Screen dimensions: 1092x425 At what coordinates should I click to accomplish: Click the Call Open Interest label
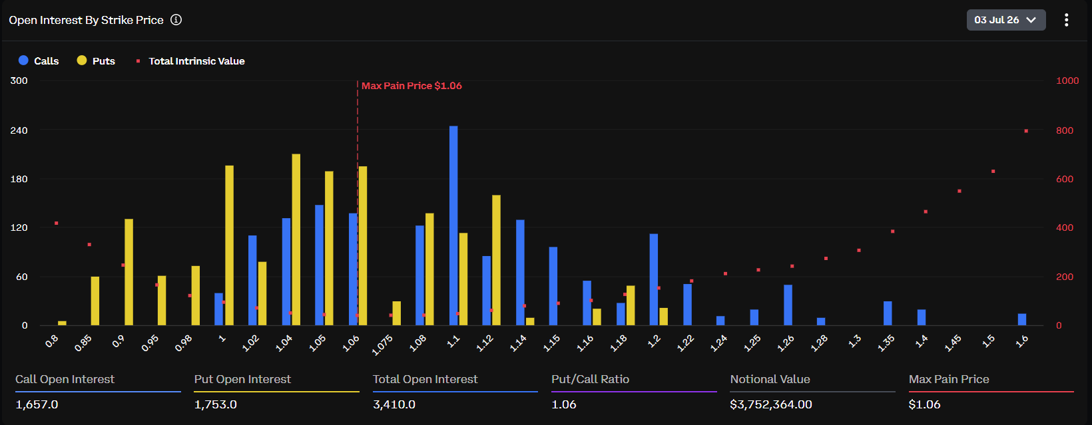(65, 379)
